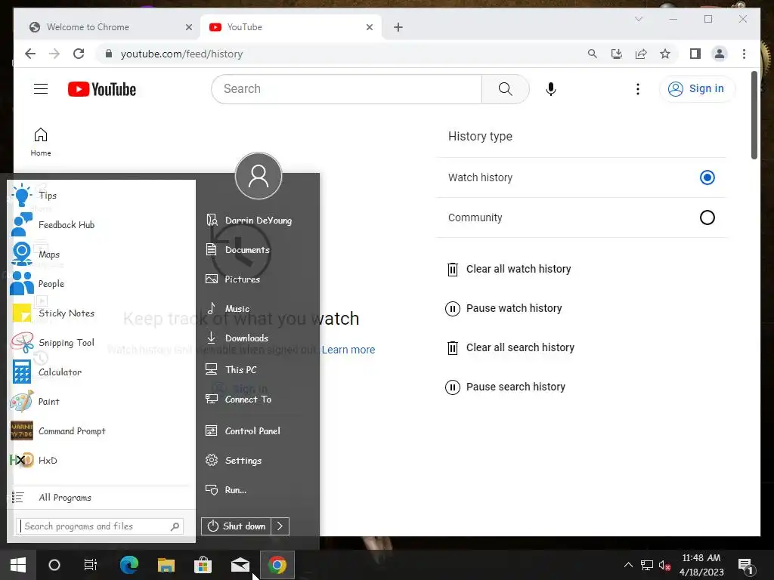Select Community history type radio button

coord(707,217)
